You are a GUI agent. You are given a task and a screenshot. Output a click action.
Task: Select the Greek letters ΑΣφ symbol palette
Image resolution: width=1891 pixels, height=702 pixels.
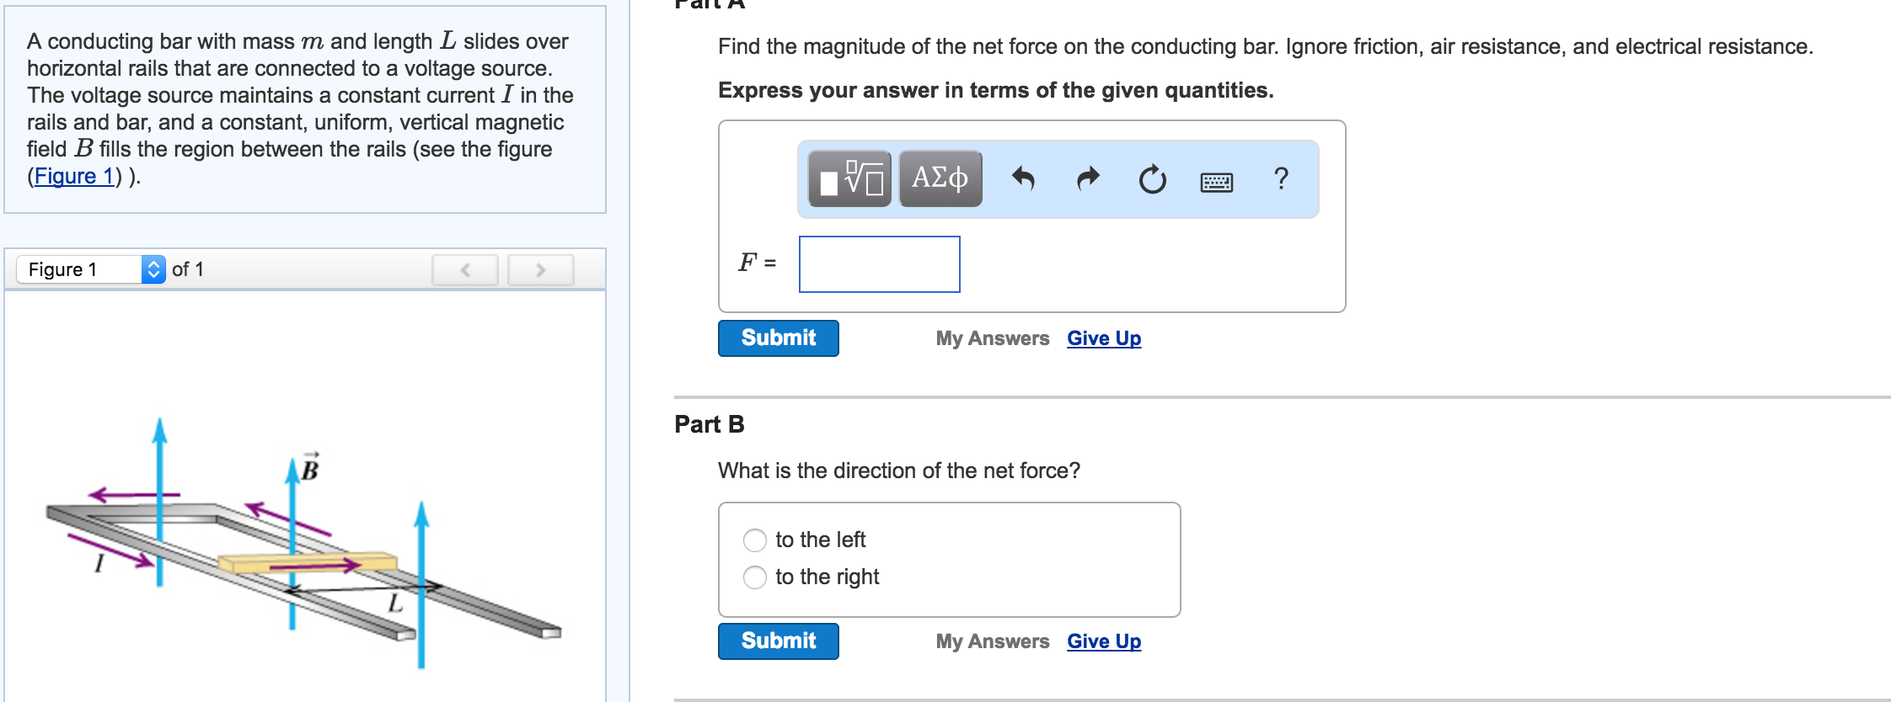[938, 178]
